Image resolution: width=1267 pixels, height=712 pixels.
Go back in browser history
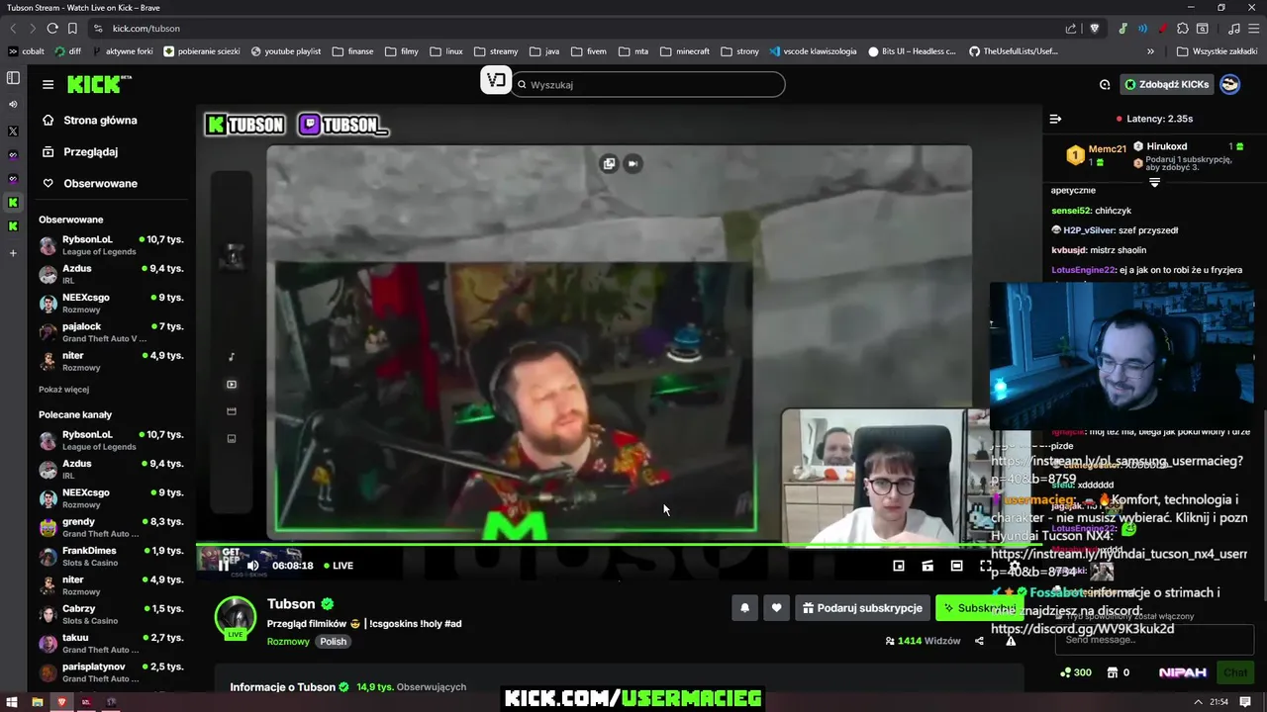pyautogui.click(x=13, y=29)
